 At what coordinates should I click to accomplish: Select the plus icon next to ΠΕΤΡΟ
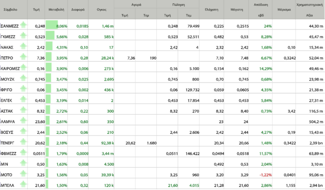click(x=24, y=58)
